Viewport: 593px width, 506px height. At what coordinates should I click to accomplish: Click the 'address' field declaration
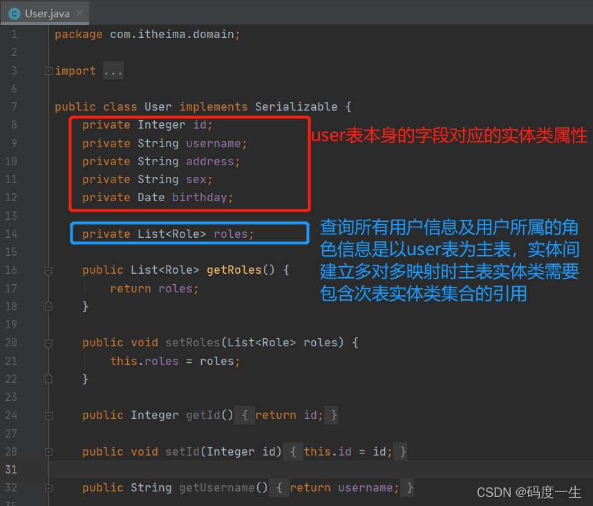click(x=210, y=162)
